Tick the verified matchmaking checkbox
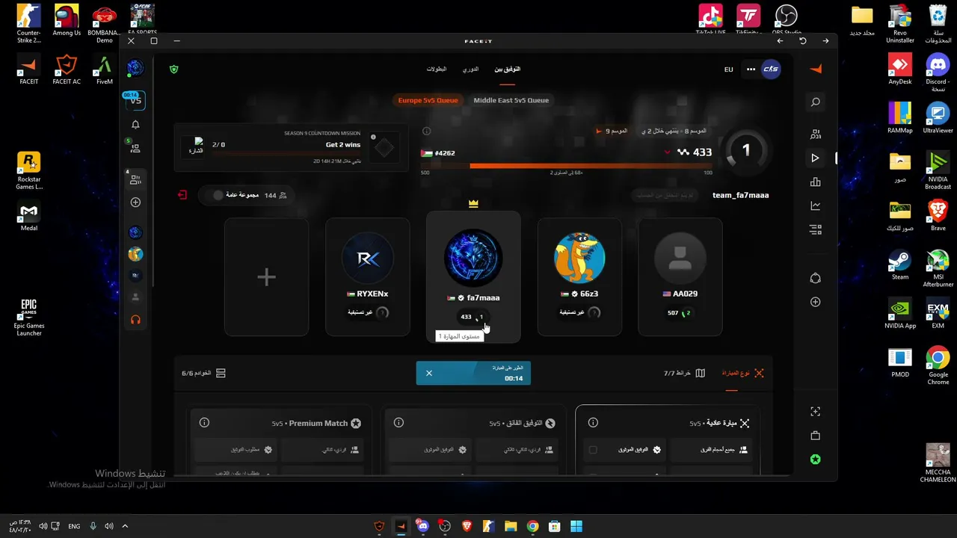957x538 pixels. click(x=593, y=450)
